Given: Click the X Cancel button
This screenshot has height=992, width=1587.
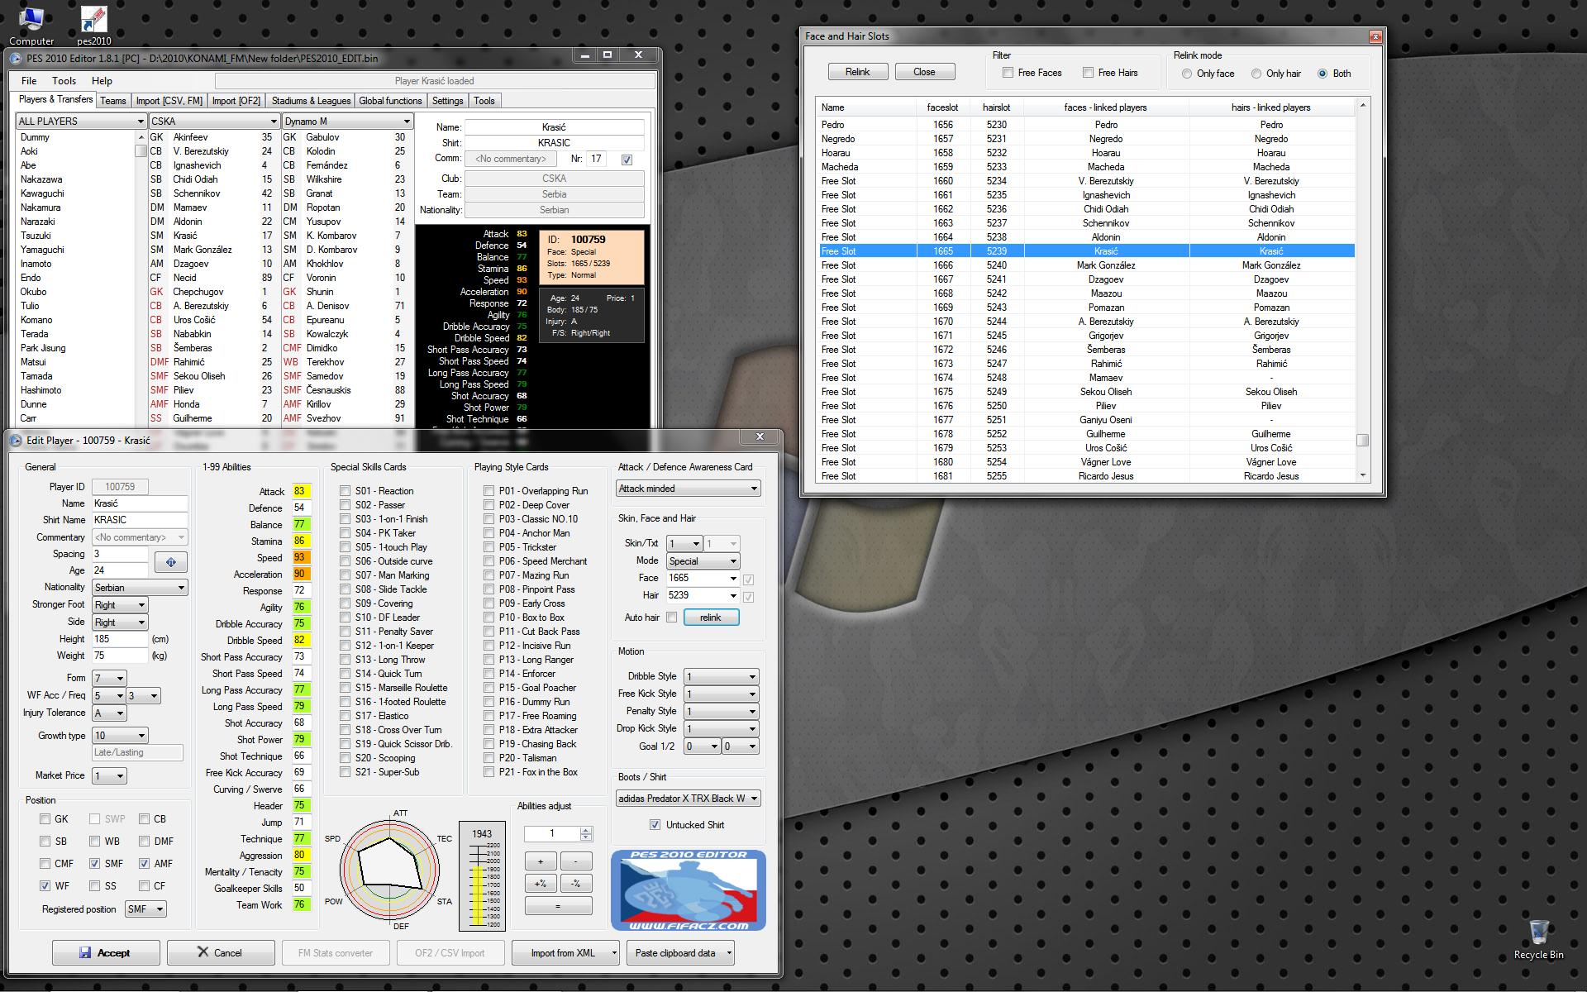Looking at the screenshot, I should click(x=220, y=952).
